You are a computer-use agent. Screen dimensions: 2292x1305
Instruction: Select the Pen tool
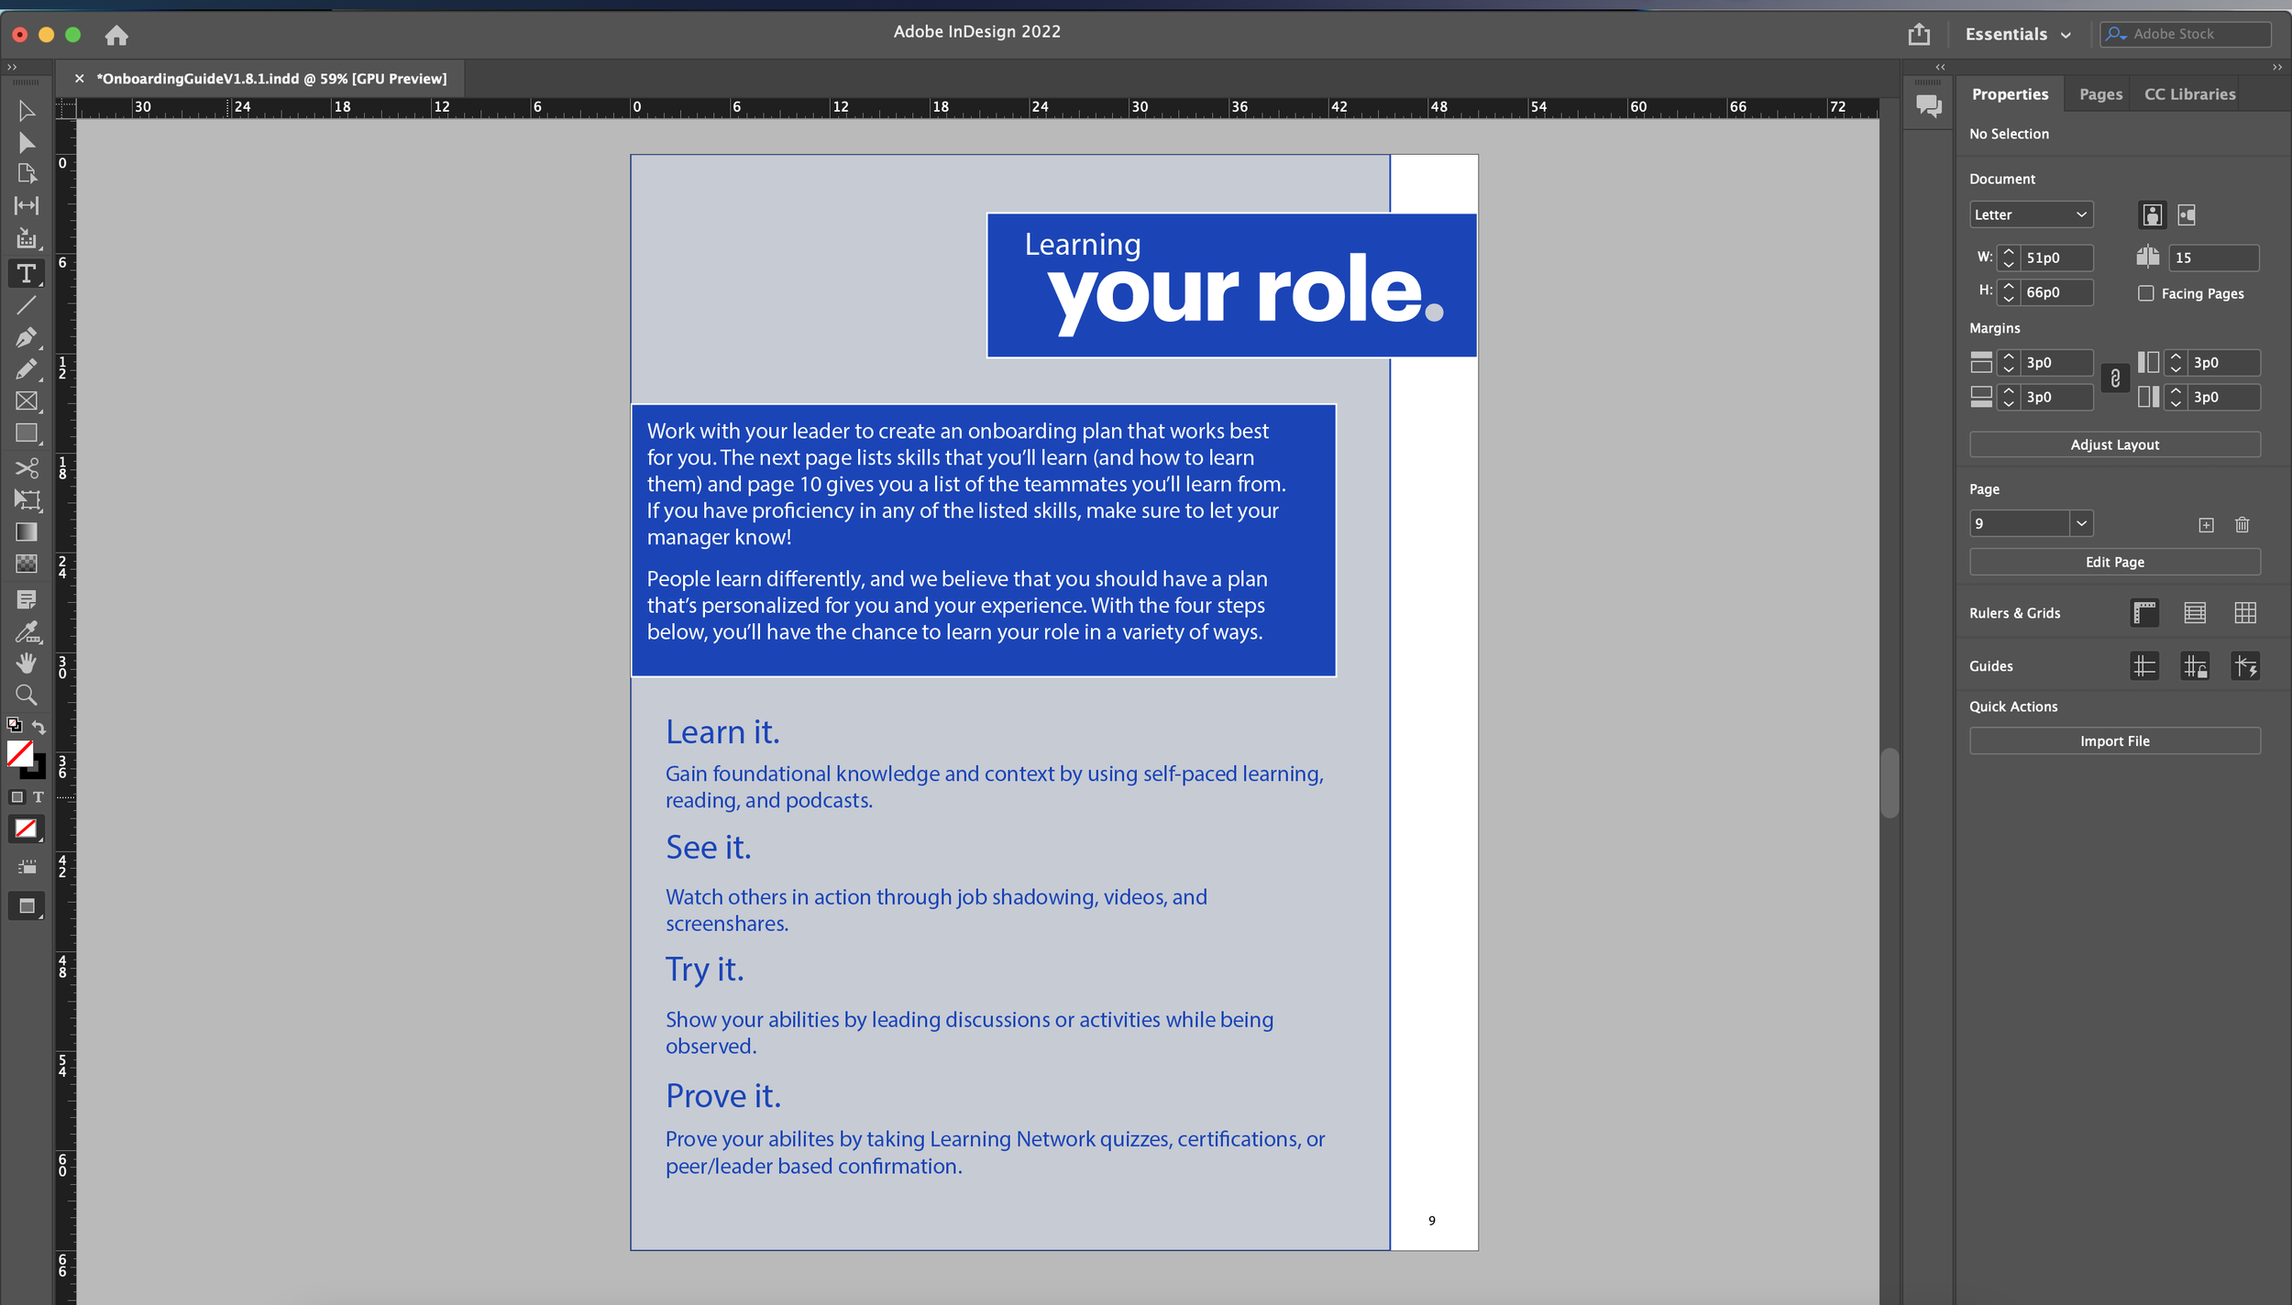click(x=26, y=337)
